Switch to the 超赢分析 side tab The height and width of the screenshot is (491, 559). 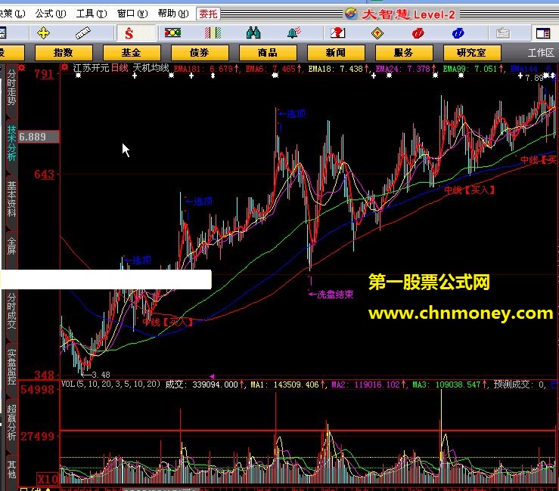pos(11,423)
